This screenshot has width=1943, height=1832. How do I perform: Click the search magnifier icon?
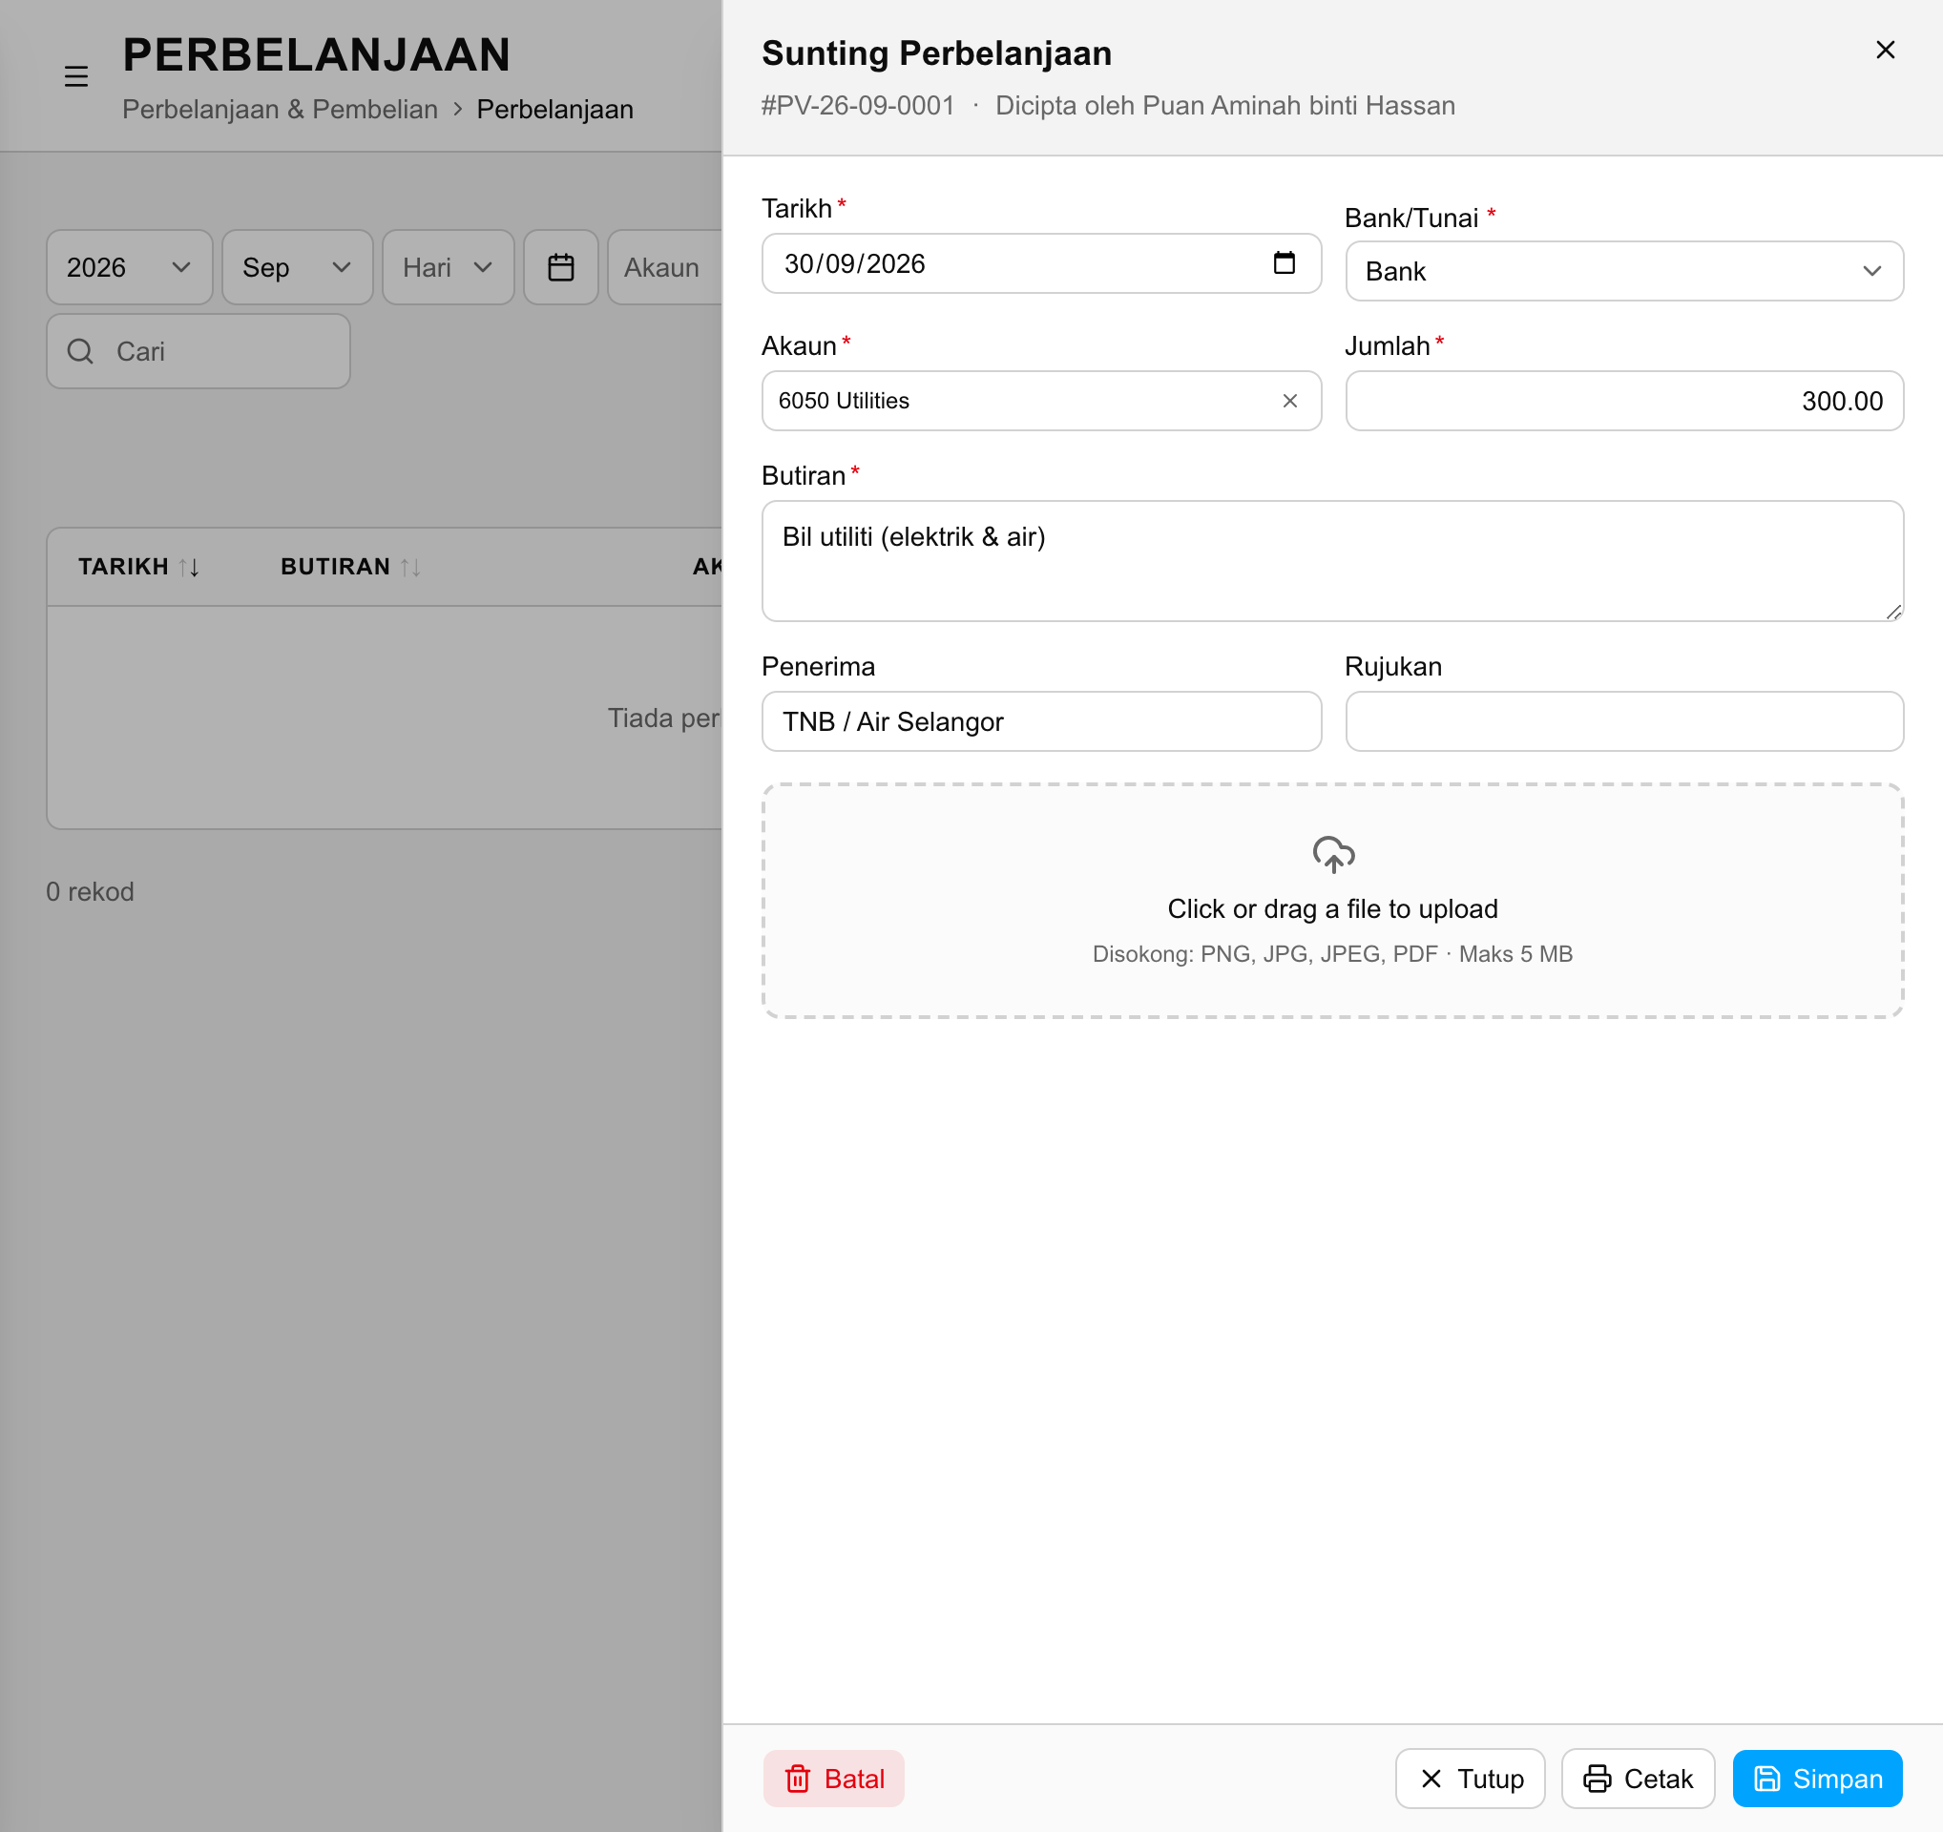[x=80, y=351]
